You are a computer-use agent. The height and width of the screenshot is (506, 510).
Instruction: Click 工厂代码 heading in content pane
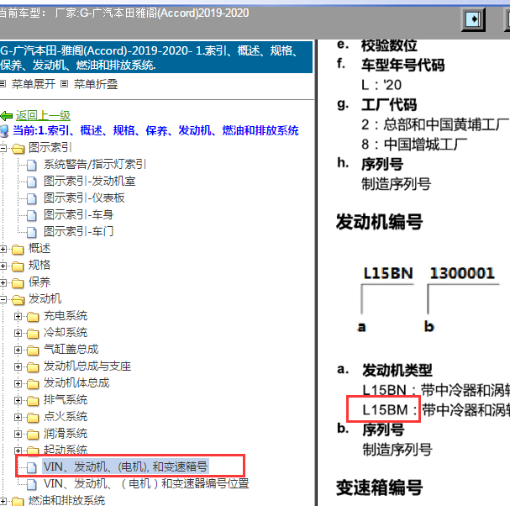pos(389,105)
